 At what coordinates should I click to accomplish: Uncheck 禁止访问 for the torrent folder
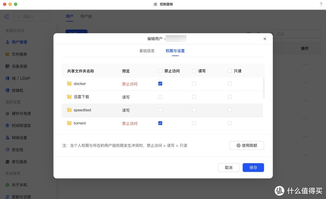click(160, 123)
